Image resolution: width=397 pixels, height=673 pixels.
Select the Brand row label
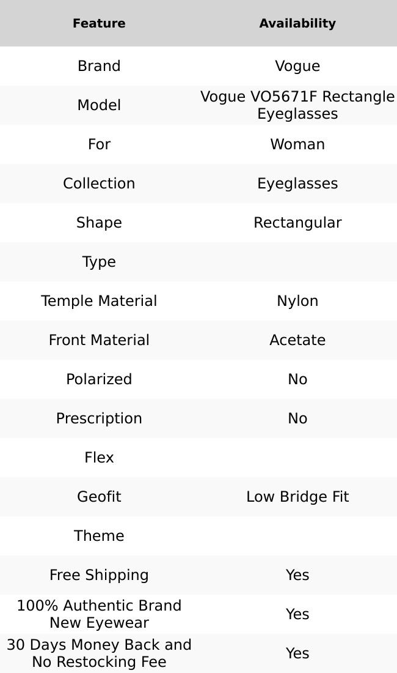point(99,66)
